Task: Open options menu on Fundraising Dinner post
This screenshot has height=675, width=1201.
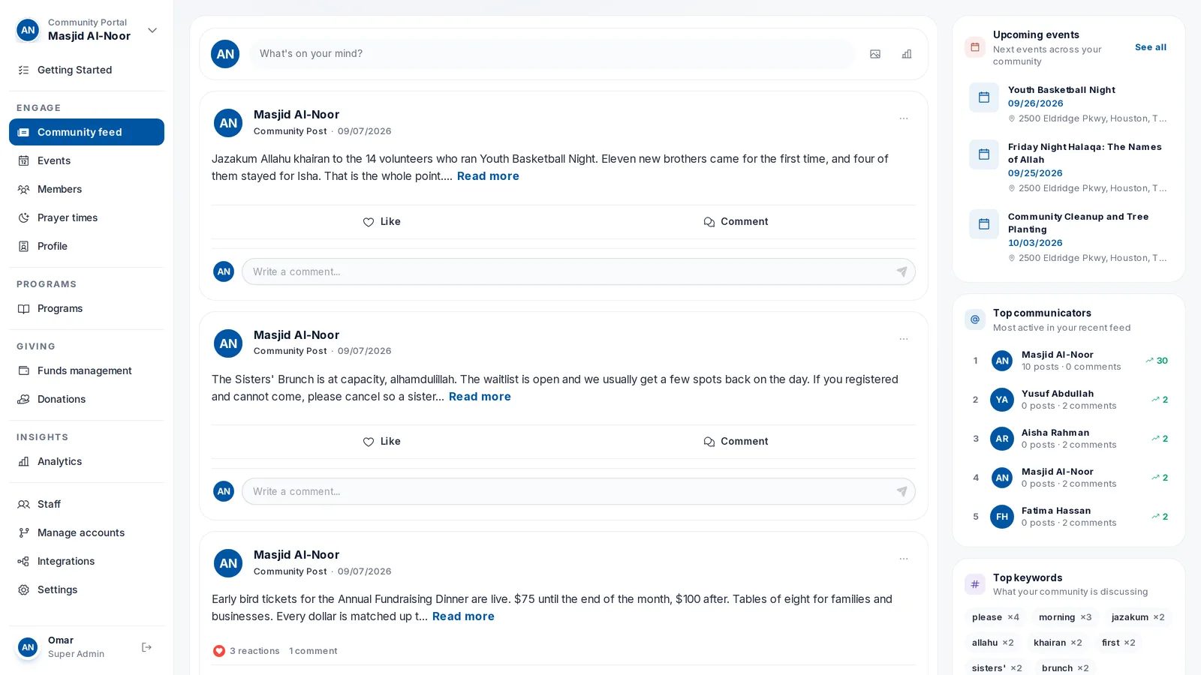Action: click(904, 559)
